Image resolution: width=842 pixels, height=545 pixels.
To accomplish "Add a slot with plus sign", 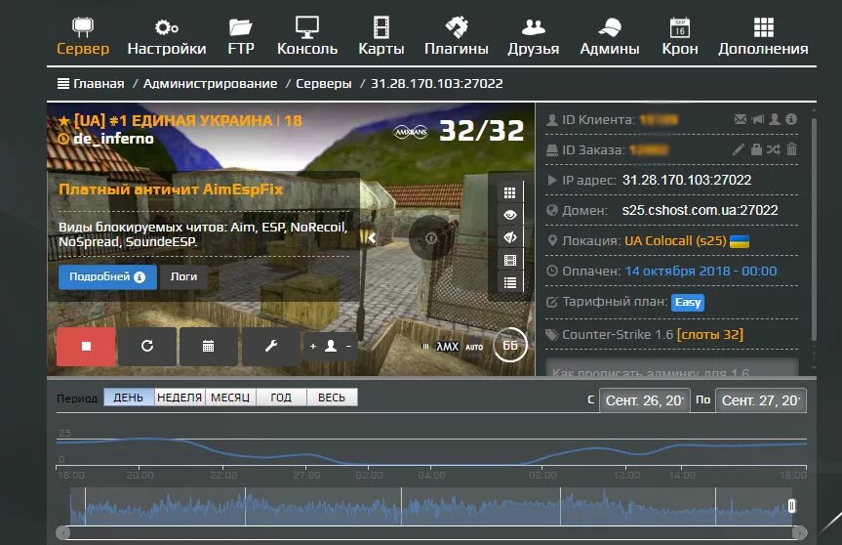I will click(313, 347).
